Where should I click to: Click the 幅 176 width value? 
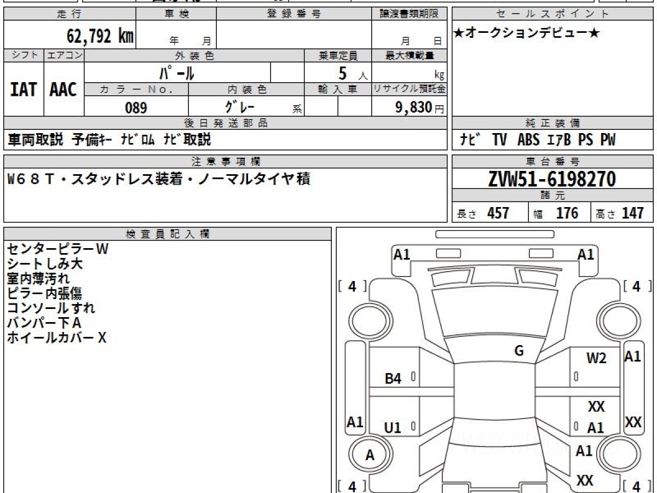tap(556, 213)
